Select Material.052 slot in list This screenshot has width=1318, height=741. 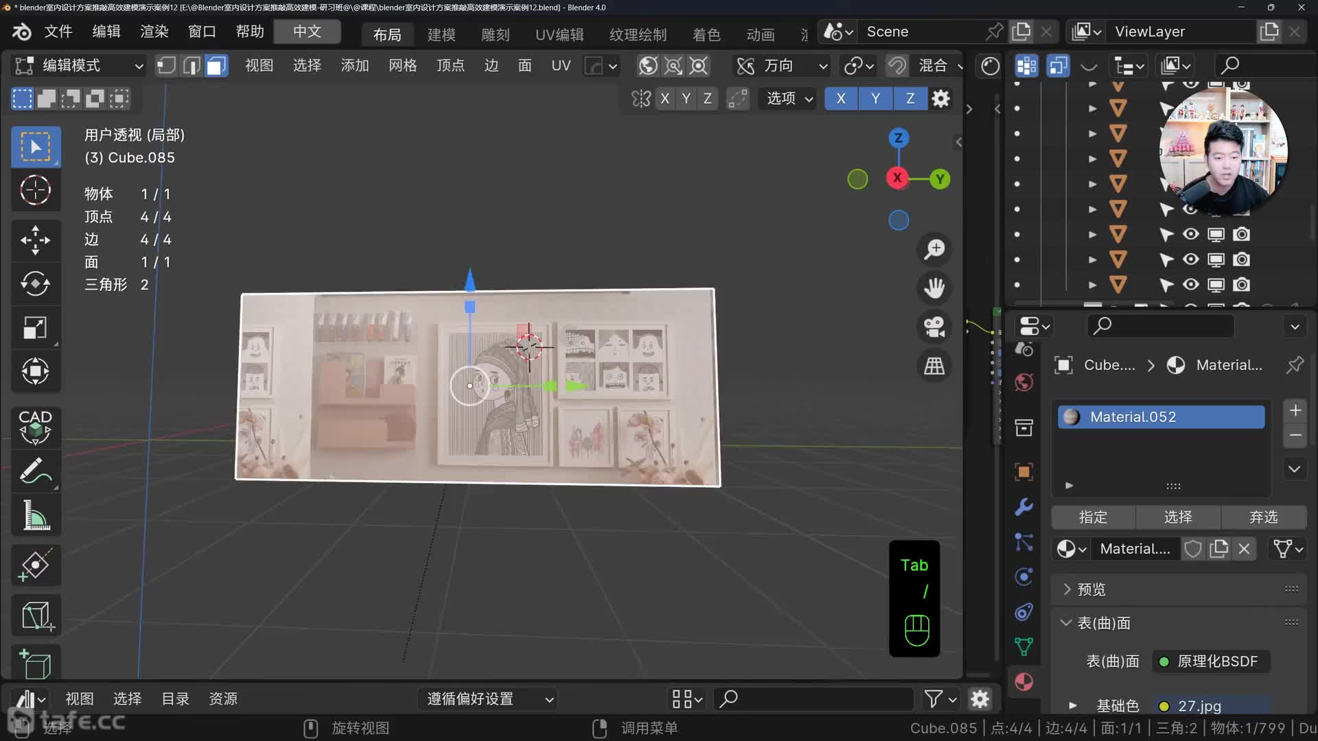1160,417
